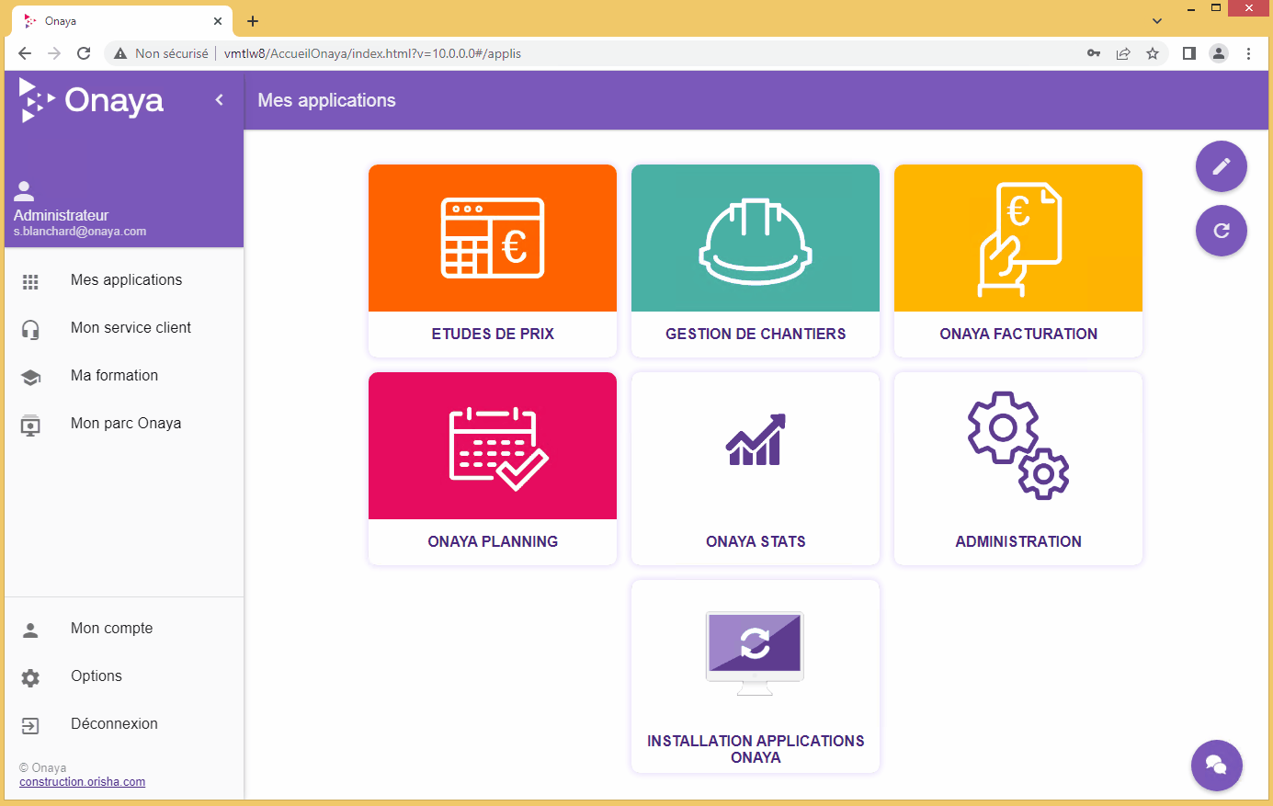Open the Onaya Stats chart tile
This screenshot has width=1273, height=806.
pyautogui.click(x=755, y=468)
